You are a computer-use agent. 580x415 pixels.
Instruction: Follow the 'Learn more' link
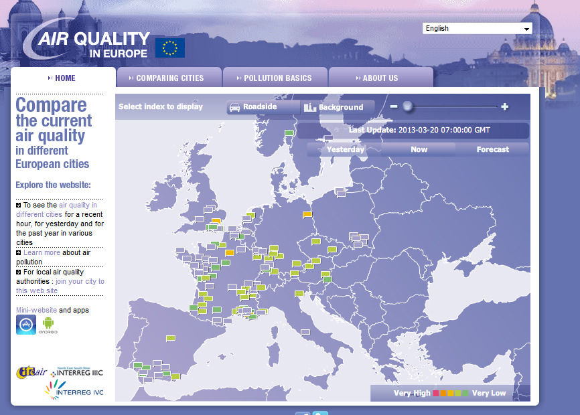pyautogui.click(x=42, y=253)
